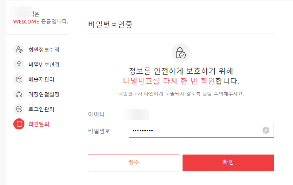Screen dimensions: 293x185
Task: Click the 계정연결설정 link icon
Action: (19, 94)
